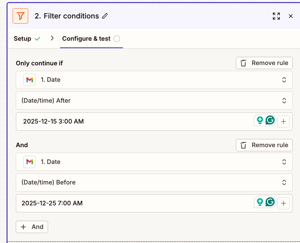Click the lightbulb icon in the Before date field

point(260,202)
